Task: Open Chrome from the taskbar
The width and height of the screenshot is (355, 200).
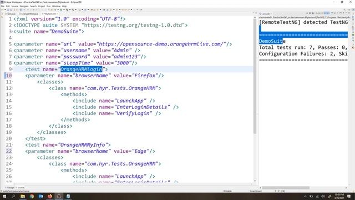Action: (32, 196)
